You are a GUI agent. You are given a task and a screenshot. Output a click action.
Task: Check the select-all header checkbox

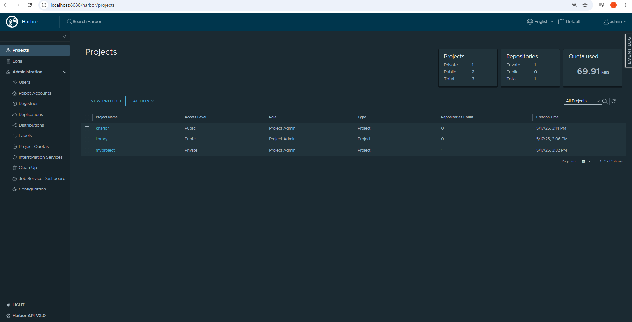[x=87, y=118]
